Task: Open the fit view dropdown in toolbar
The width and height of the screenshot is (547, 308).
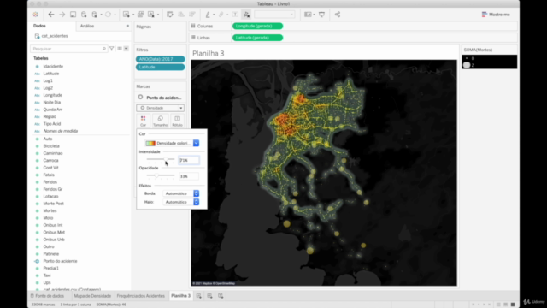Action: (274, 15)
